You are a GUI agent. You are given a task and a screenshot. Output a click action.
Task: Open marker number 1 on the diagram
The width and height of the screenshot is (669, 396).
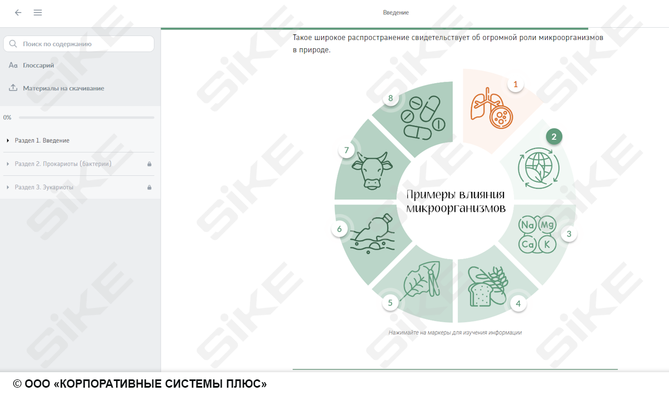click(x=515, y=84)
